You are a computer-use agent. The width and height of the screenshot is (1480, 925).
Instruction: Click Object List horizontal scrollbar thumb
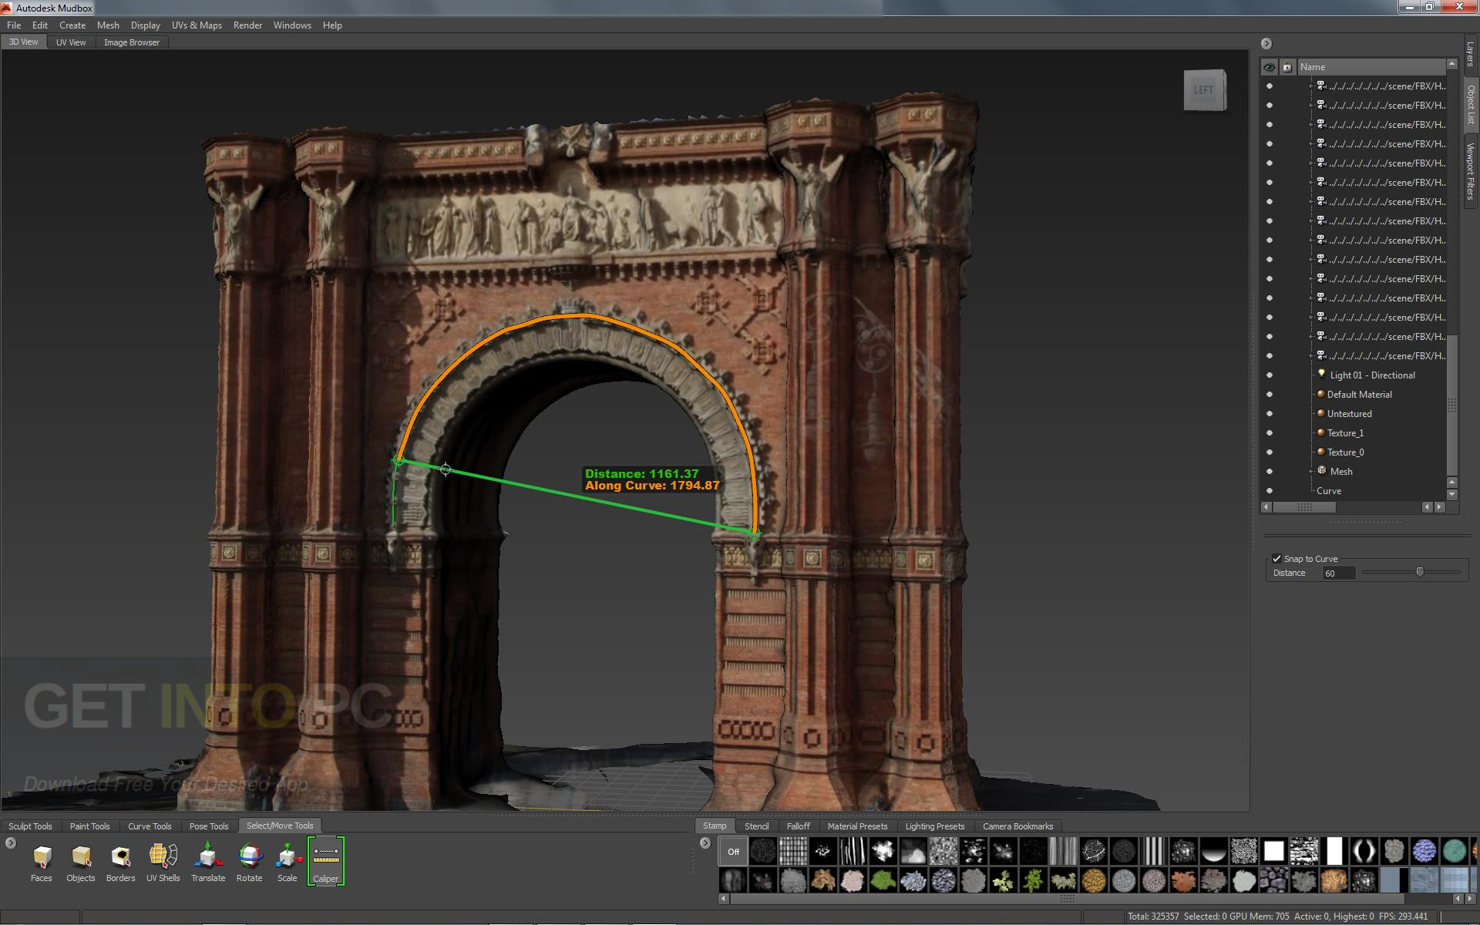click(1304, 507)
